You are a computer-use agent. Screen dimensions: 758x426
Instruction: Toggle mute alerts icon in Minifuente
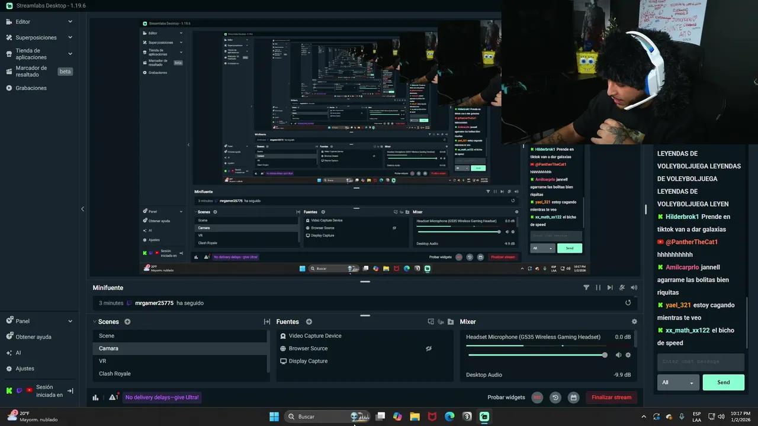pos(622,288)
